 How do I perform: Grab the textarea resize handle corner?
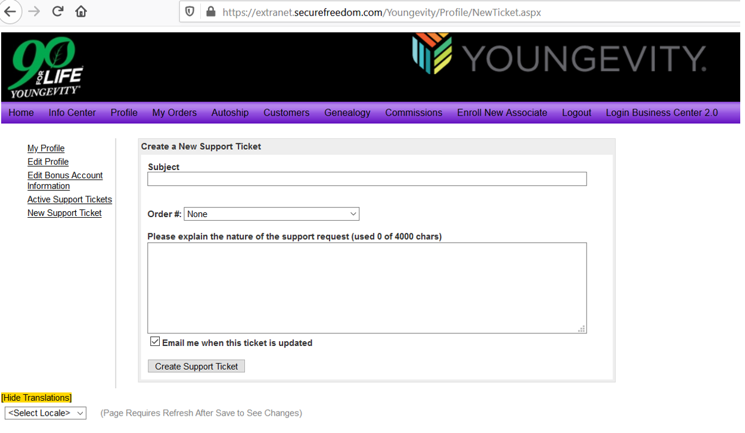(x=582, y=329)
